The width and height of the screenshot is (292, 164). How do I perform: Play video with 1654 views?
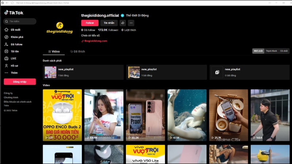click(x=270, y=115)
